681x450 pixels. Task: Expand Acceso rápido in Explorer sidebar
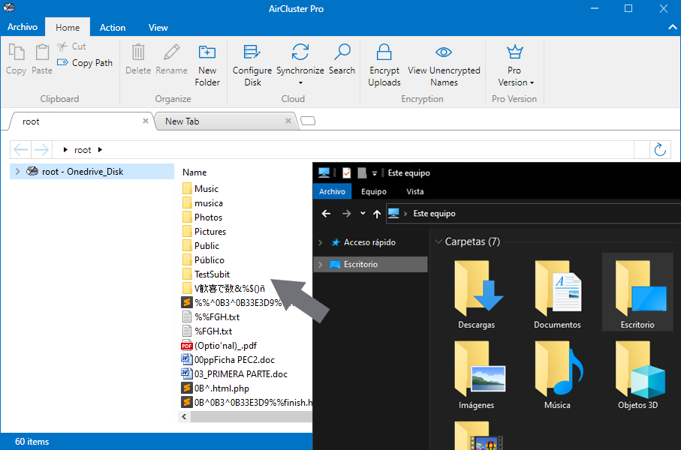(x=321, y=242)
